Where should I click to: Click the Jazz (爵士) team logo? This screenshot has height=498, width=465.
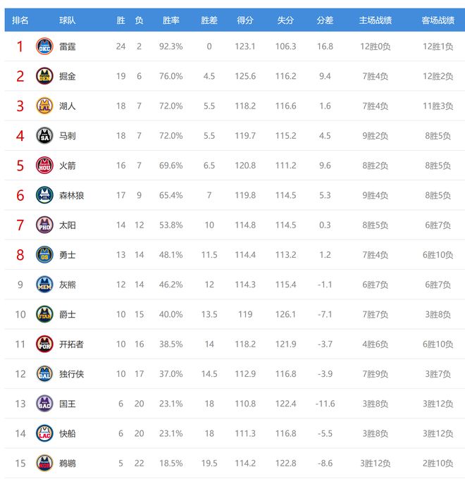tap(44, 314)
